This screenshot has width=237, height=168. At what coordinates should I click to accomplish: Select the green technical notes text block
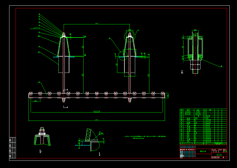point(145,137)
